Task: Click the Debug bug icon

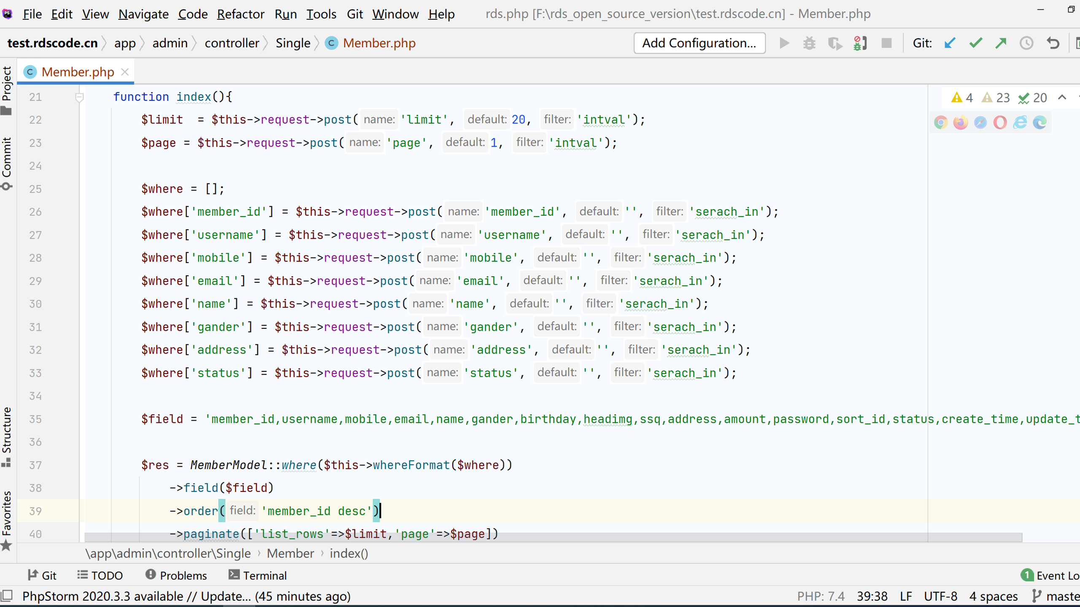Action: (809, 43)
